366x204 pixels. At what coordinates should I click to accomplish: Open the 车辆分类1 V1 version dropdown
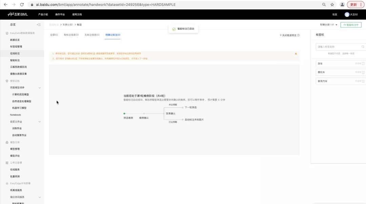tap(328, 25)
